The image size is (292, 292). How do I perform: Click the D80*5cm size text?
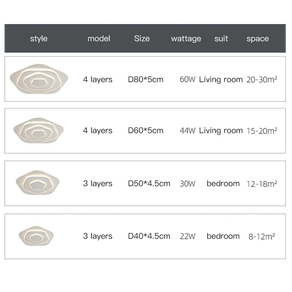146,80
